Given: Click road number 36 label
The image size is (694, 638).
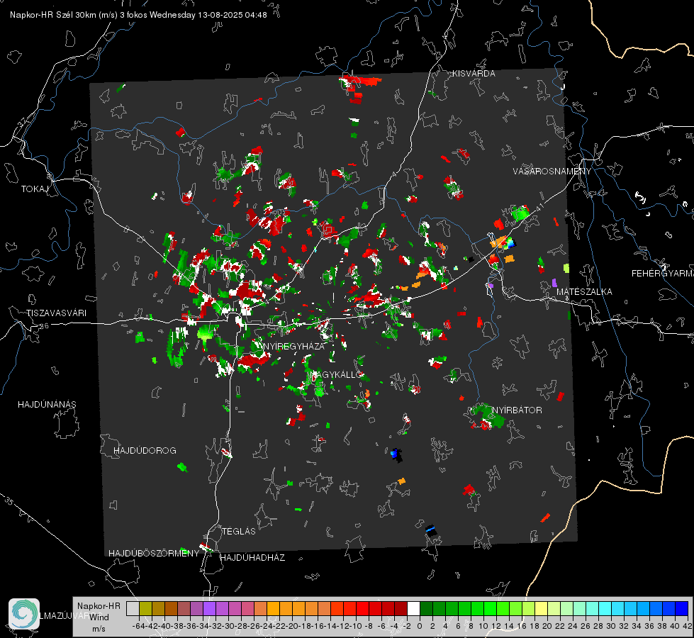Looking at the screenshot, I should 44,326.
